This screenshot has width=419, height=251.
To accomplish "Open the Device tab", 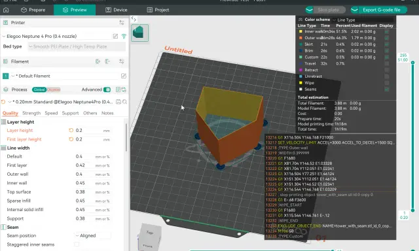I will (x=117, y=10).
